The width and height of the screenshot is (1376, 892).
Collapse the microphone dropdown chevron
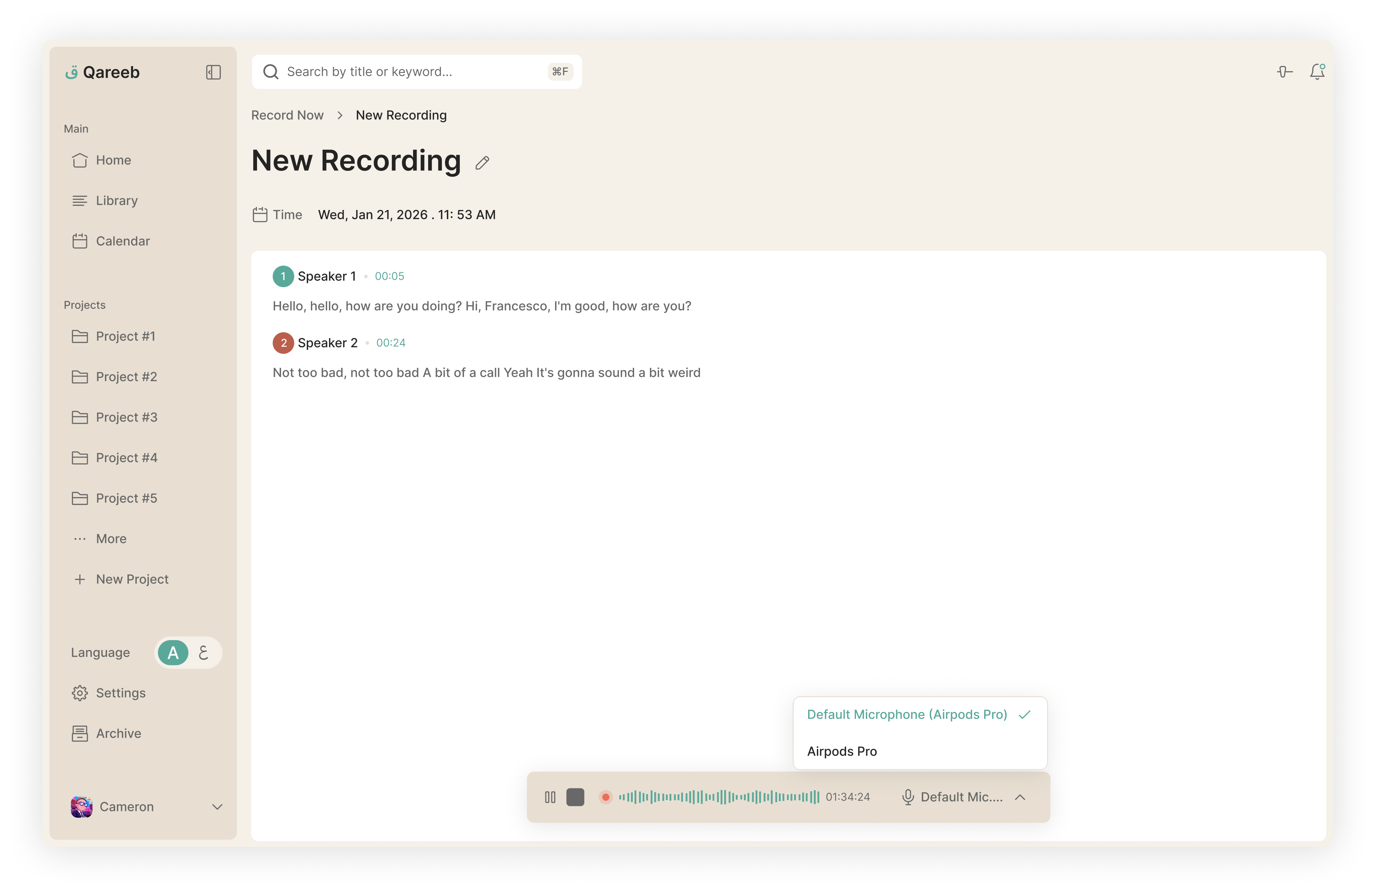click(x=1020, y=797)
